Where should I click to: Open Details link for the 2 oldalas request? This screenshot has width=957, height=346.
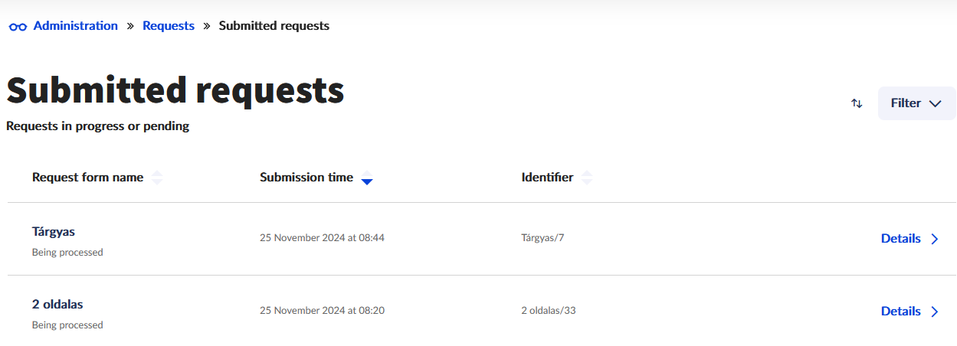900,312
